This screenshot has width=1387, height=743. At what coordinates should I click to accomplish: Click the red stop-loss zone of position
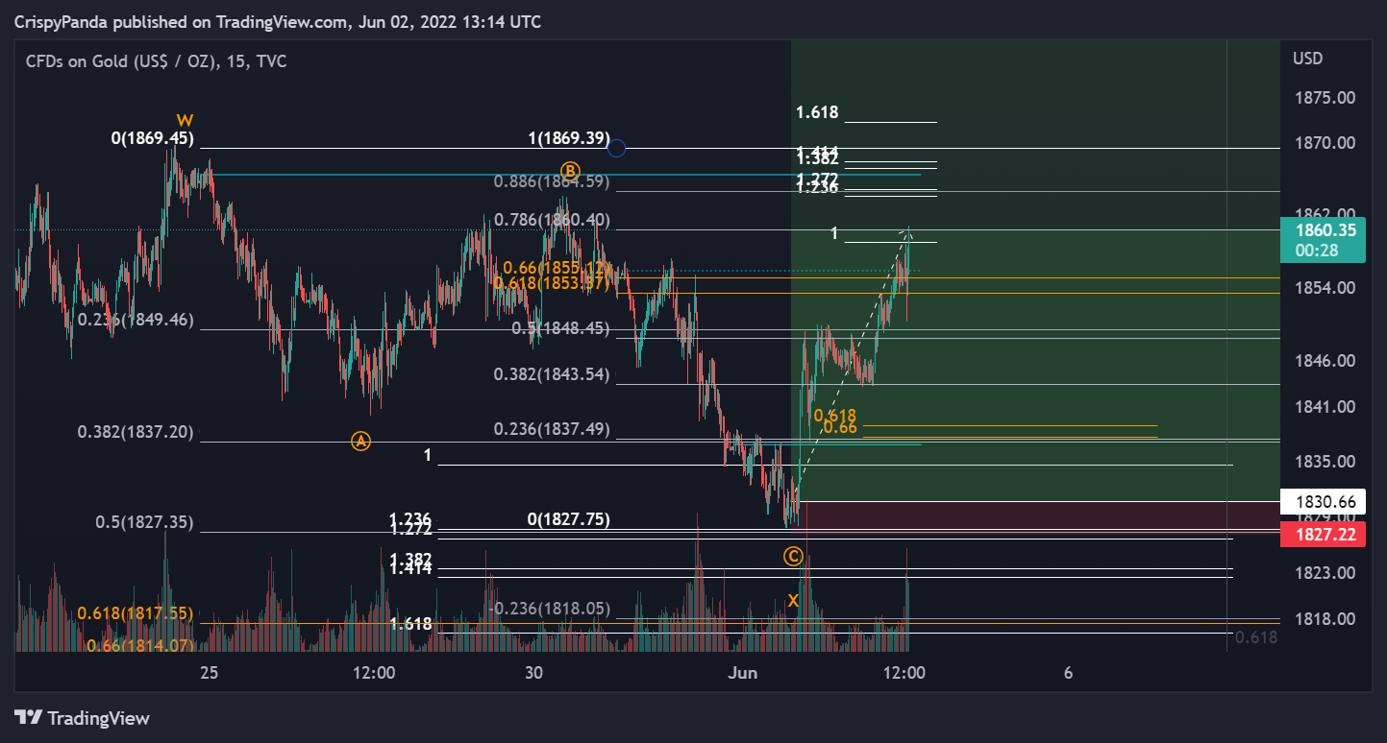[x=1035, y=515]
